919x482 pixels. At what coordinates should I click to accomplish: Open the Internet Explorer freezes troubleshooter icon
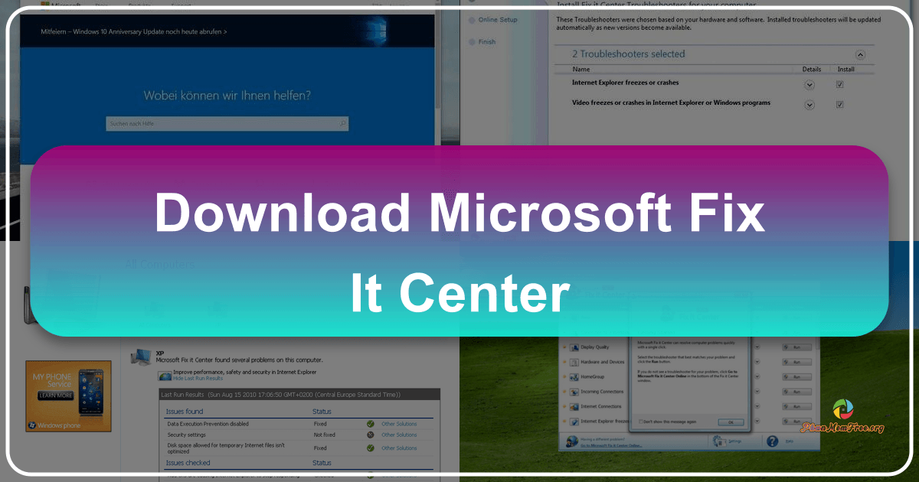tap(574, 422)
